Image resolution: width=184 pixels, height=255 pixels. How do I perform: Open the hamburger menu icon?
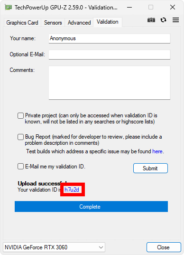(175, 20)
